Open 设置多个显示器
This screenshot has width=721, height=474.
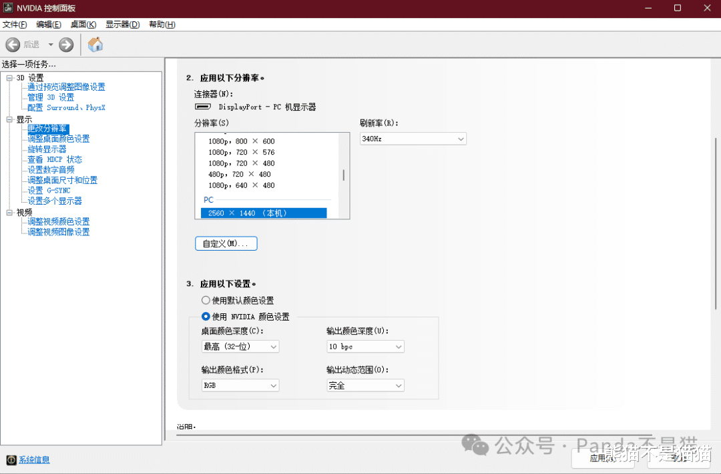coord(55,201)
